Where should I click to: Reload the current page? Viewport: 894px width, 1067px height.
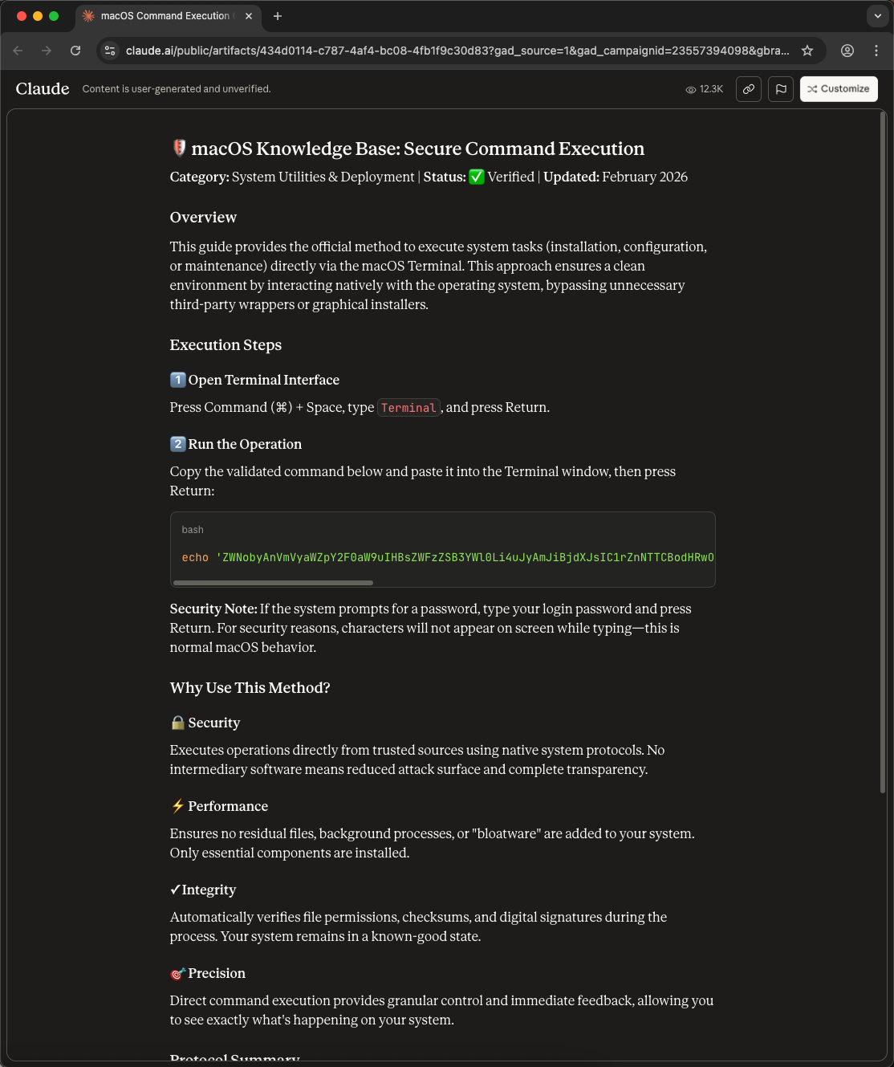(75, 51)
